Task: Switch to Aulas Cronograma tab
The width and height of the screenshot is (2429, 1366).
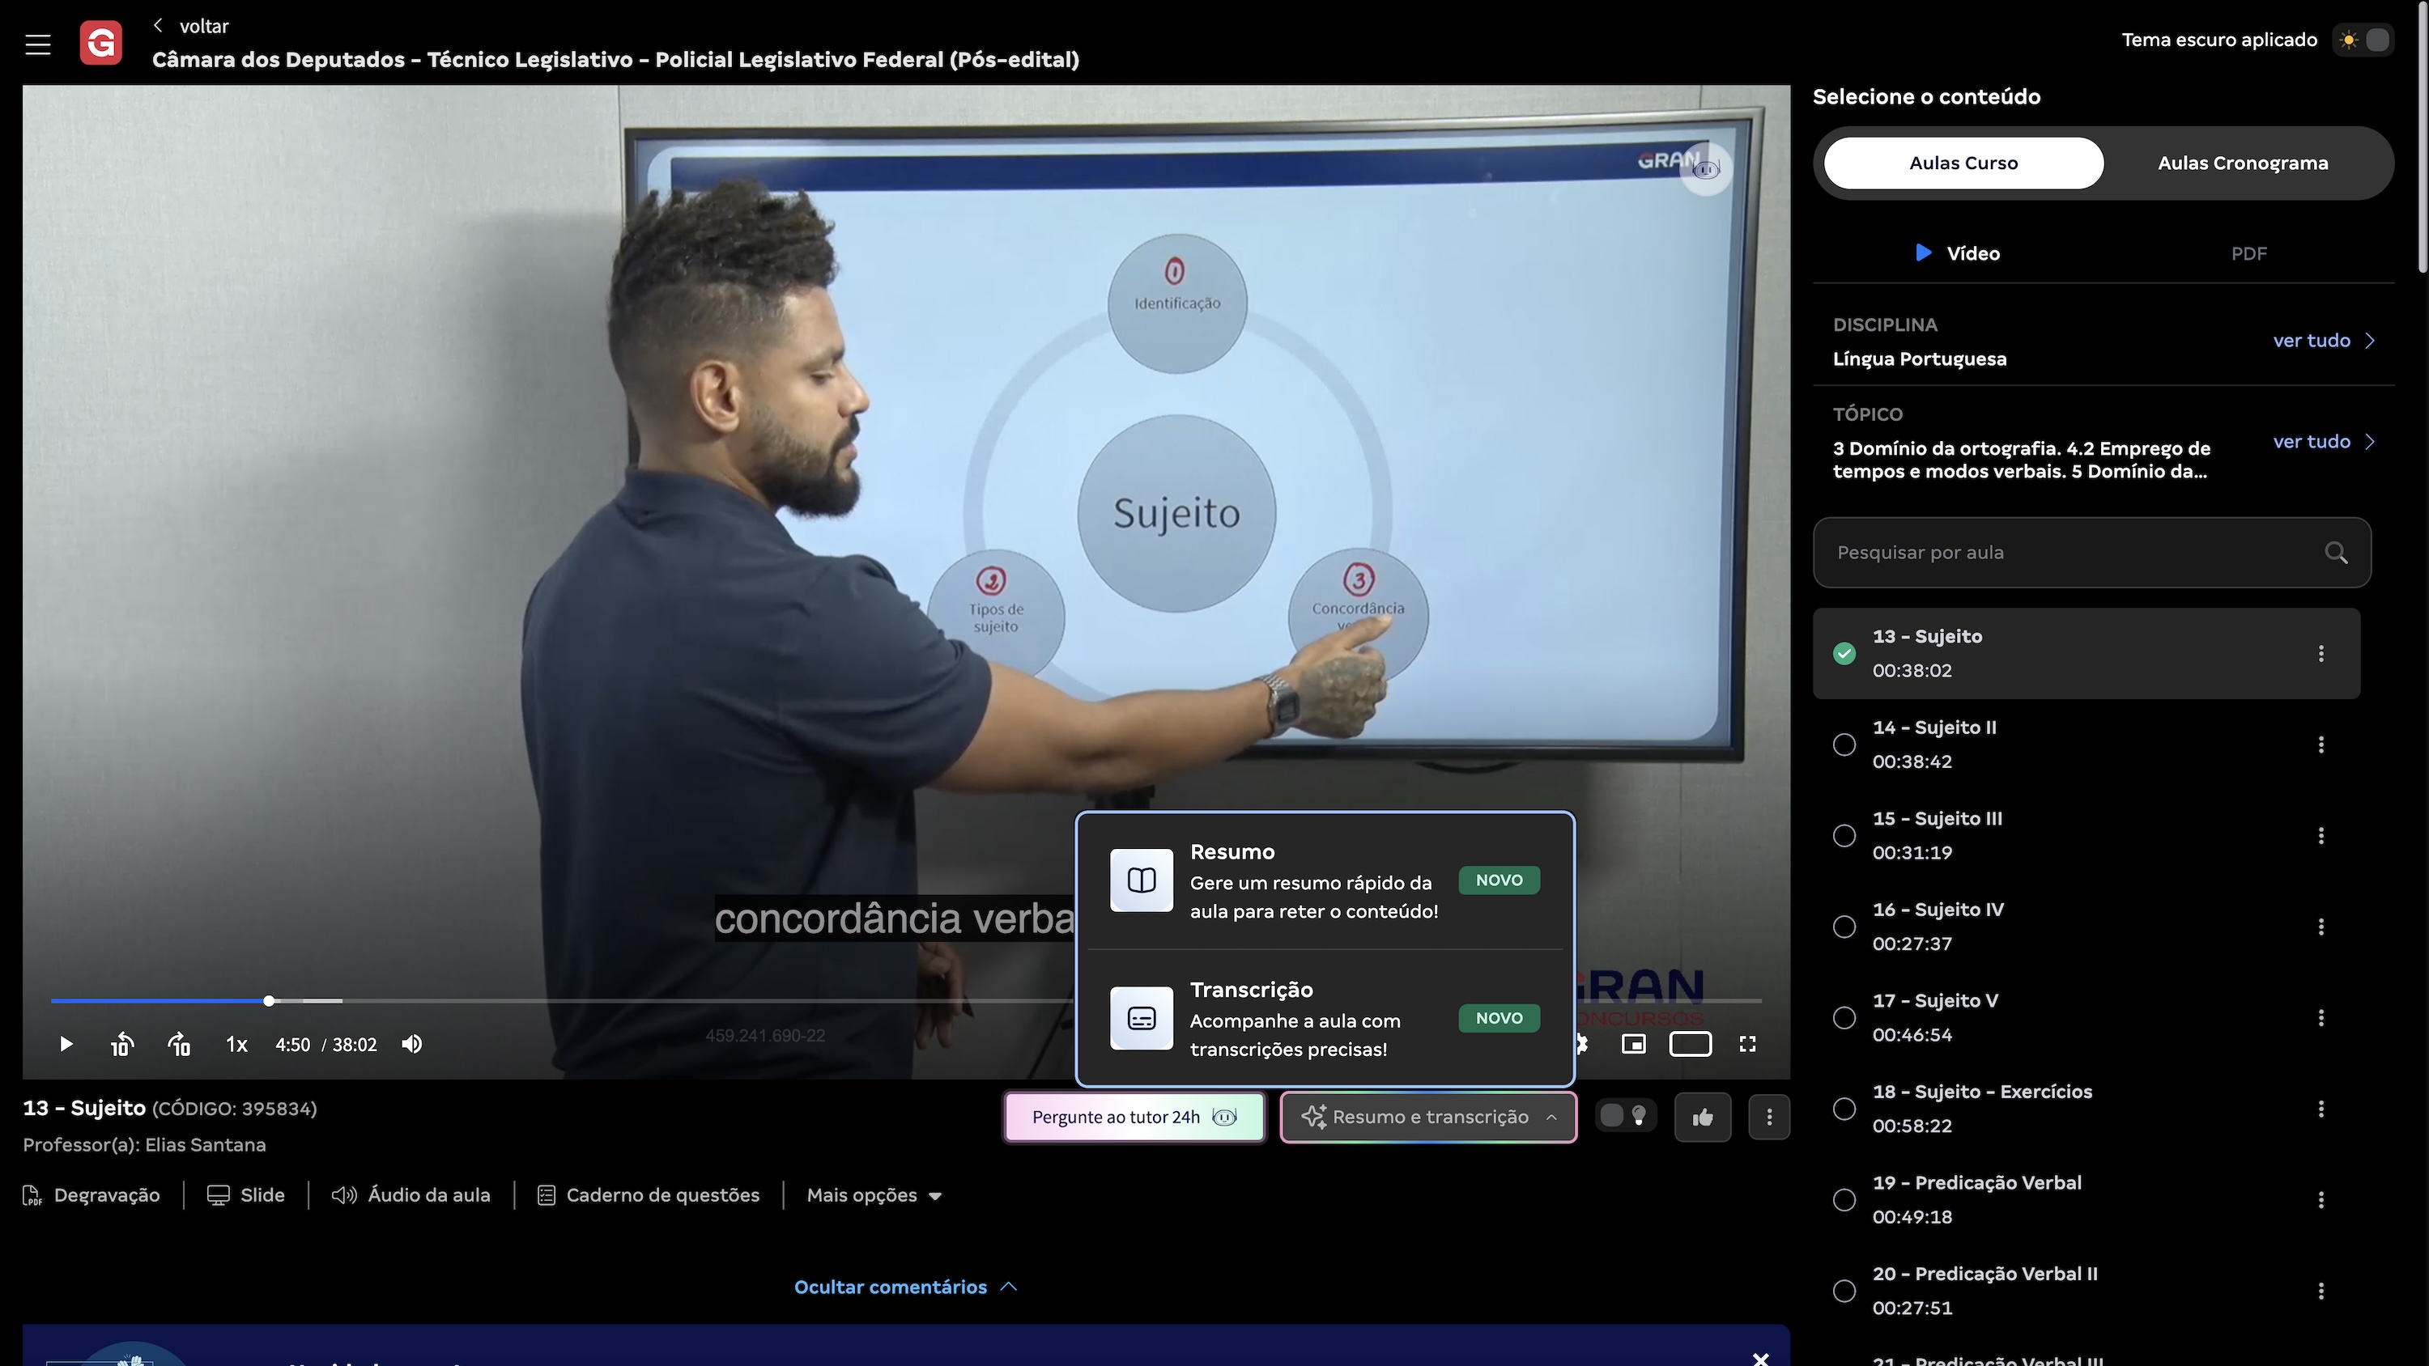Action: pos(2242,163)
